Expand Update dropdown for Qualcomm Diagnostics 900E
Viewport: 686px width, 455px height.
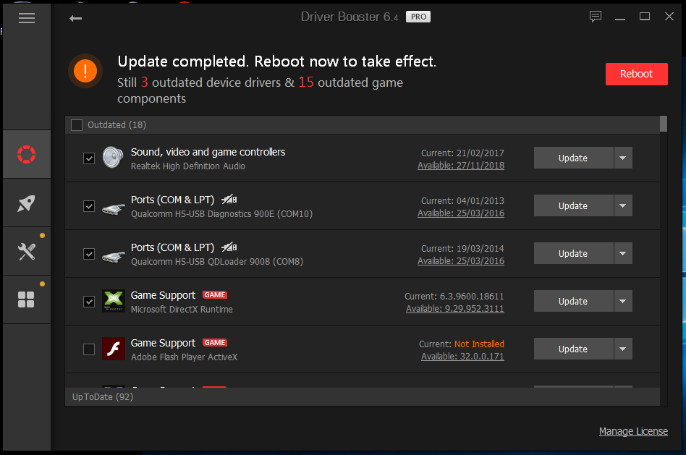click(x=623, y=205)
